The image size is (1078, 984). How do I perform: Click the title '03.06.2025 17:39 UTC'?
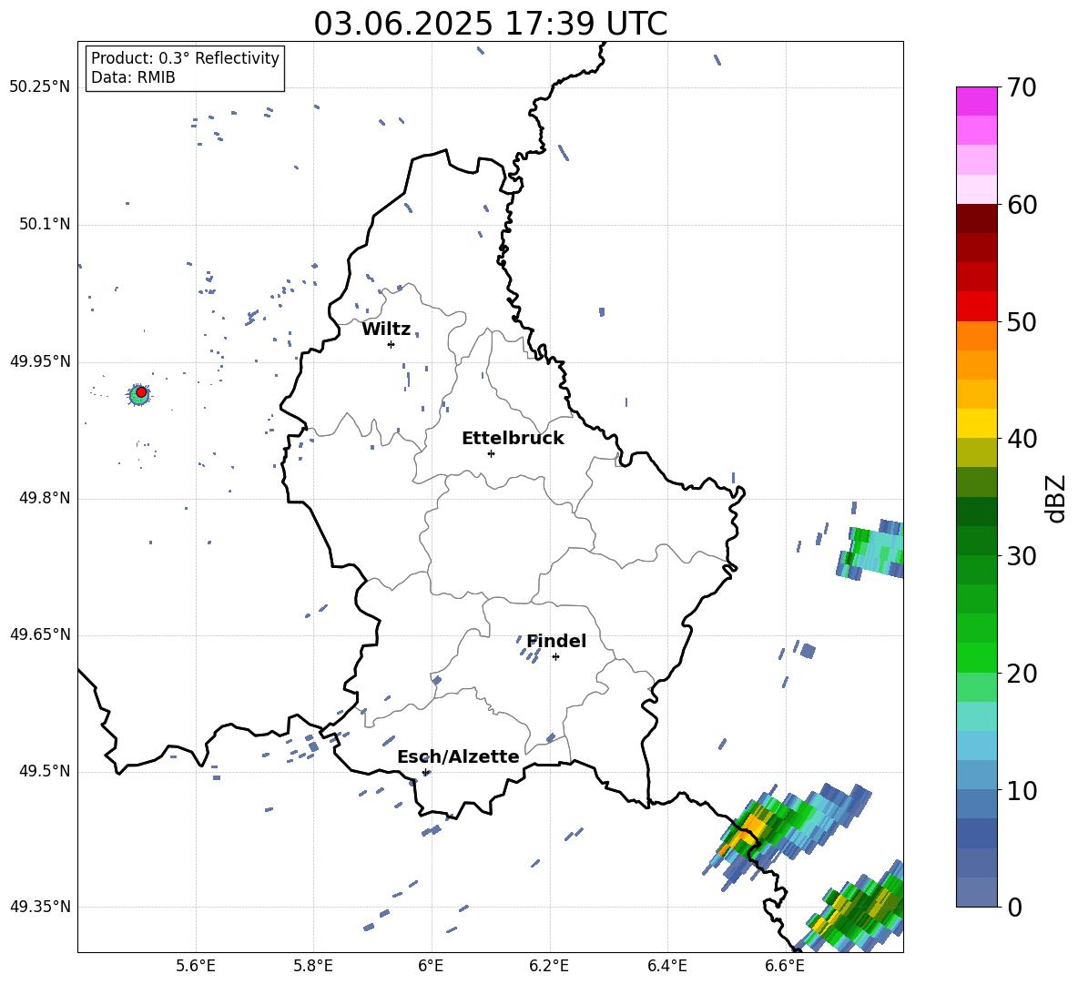coord(490,24)
